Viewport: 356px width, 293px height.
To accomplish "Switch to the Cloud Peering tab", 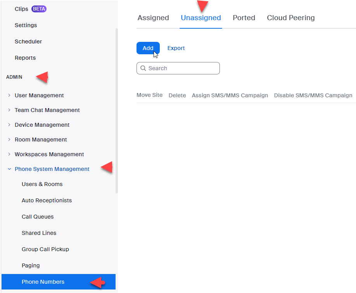I will pyautogui.click(x=291, y=18).
